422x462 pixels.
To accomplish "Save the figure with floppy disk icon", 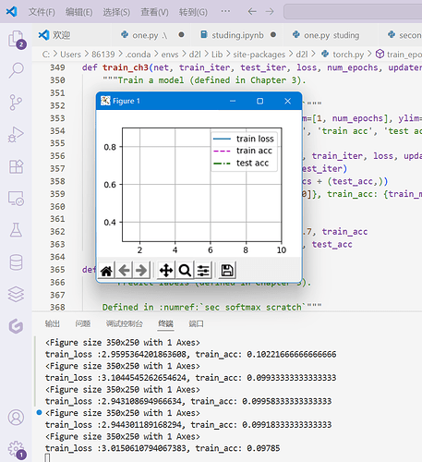I will coord(227,271).
